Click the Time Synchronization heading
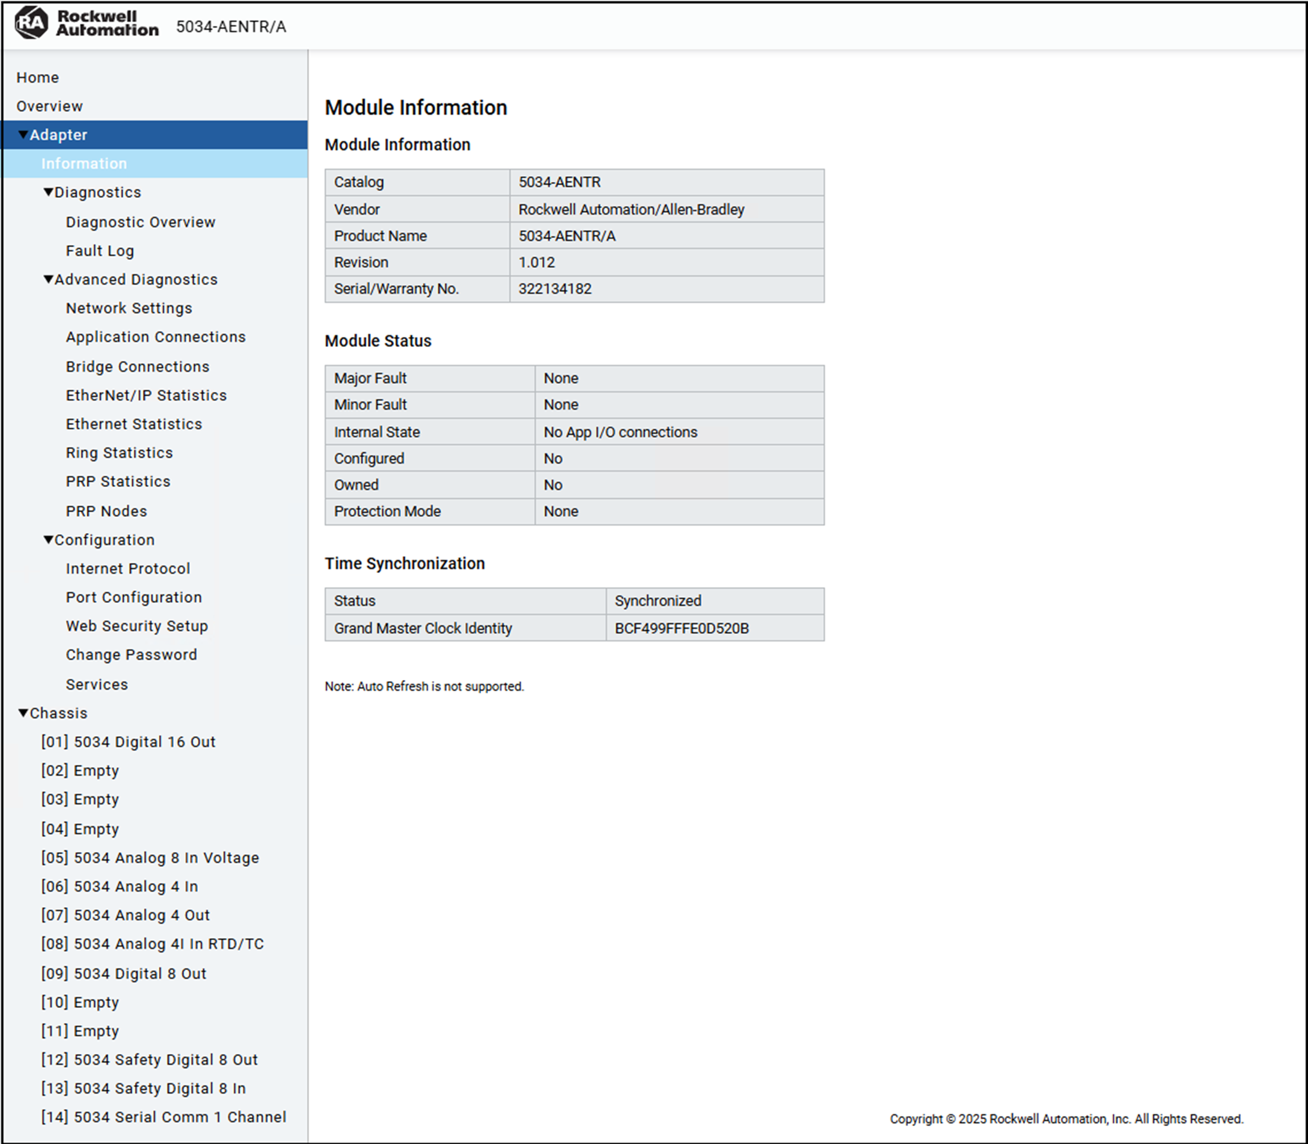This screenshot has height=1144, width=1308. [x=405, y=563]
